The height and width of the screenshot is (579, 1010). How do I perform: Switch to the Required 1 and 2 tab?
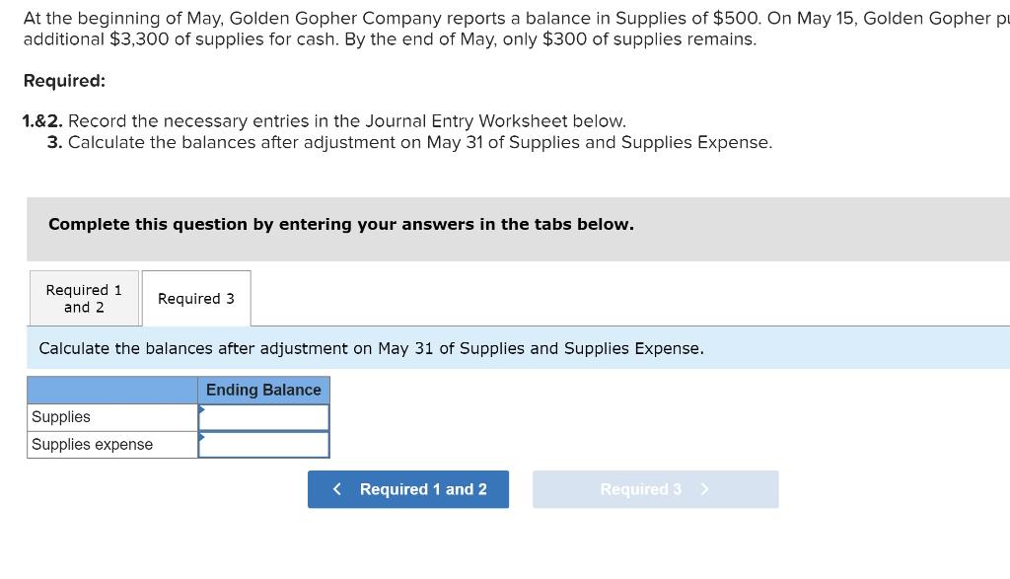[x=83, y=298]
